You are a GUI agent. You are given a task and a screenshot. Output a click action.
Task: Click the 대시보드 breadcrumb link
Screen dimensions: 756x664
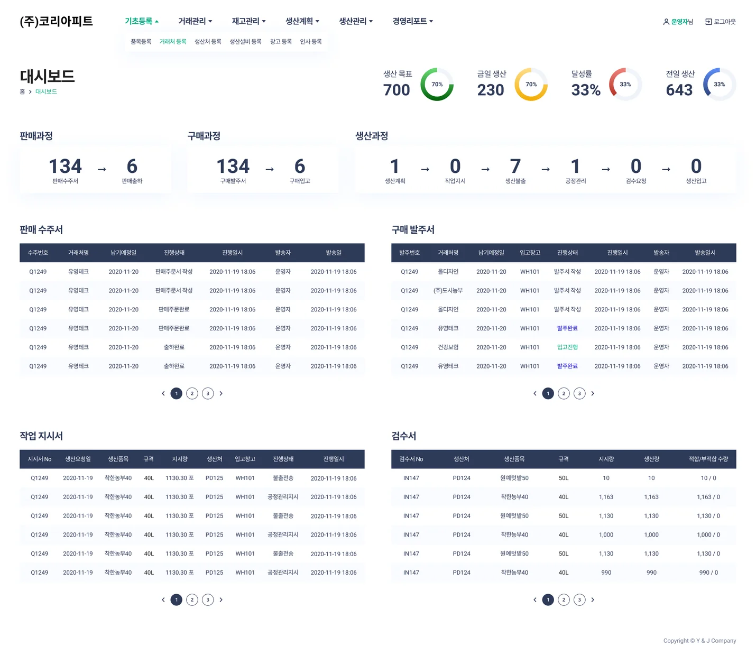[x=46, y=91]
